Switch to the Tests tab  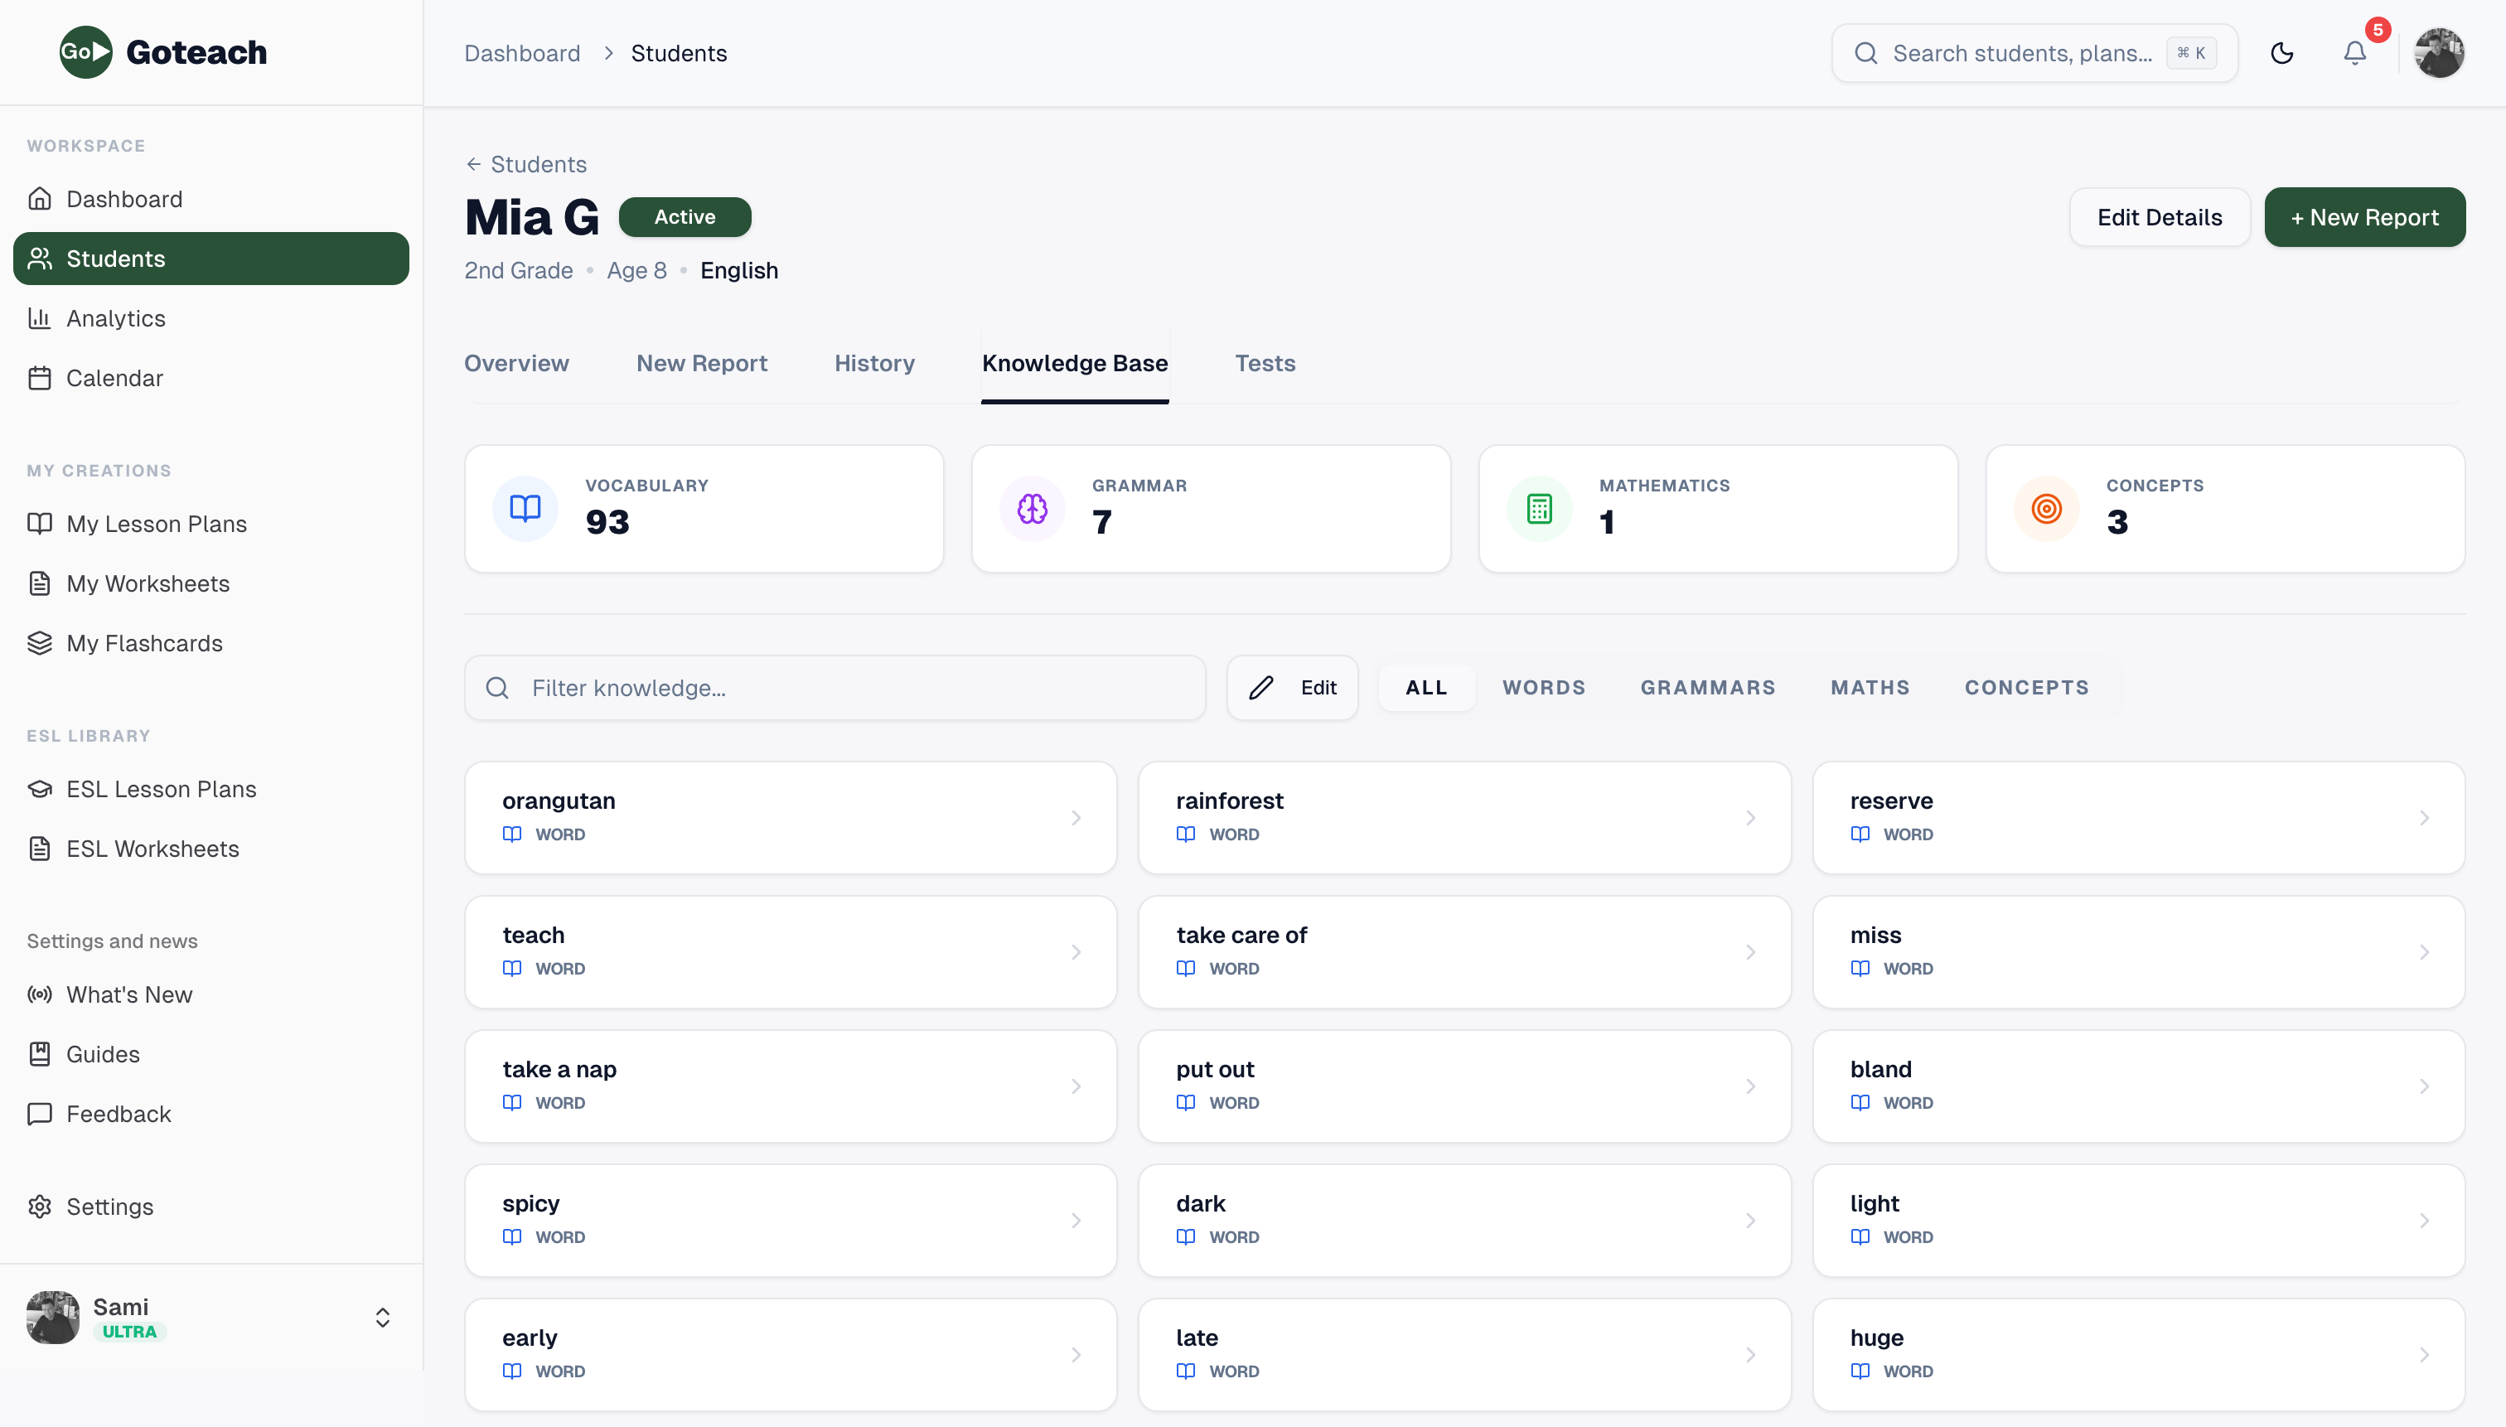(1265, 364)
